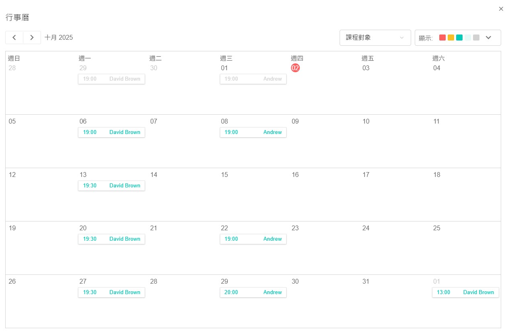The height and width of the screenshot is (333, 510).
Task: Go to the previous month
Action: coord(14,37)
